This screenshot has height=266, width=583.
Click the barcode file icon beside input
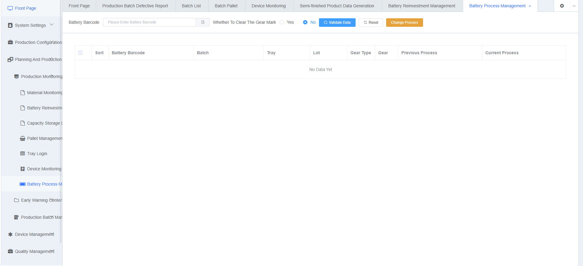[203, 22]
